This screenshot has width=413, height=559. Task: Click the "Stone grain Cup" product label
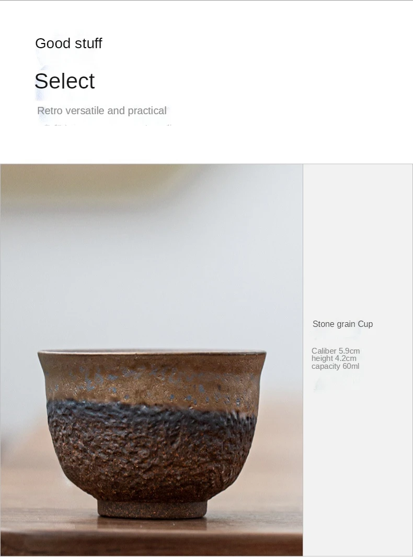(342, 324)
